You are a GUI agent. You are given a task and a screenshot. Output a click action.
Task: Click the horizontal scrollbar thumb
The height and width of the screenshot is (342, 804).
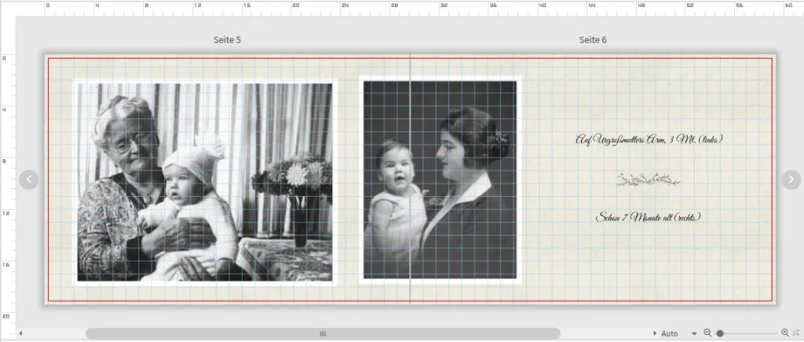pyautogui.click(x=322, y=333)
